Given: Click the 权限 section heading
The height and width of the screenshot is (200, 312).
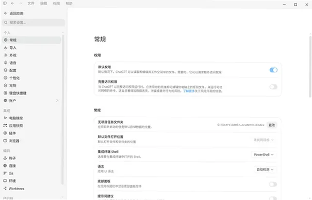Looking at the screenshot, I should 97,55.
